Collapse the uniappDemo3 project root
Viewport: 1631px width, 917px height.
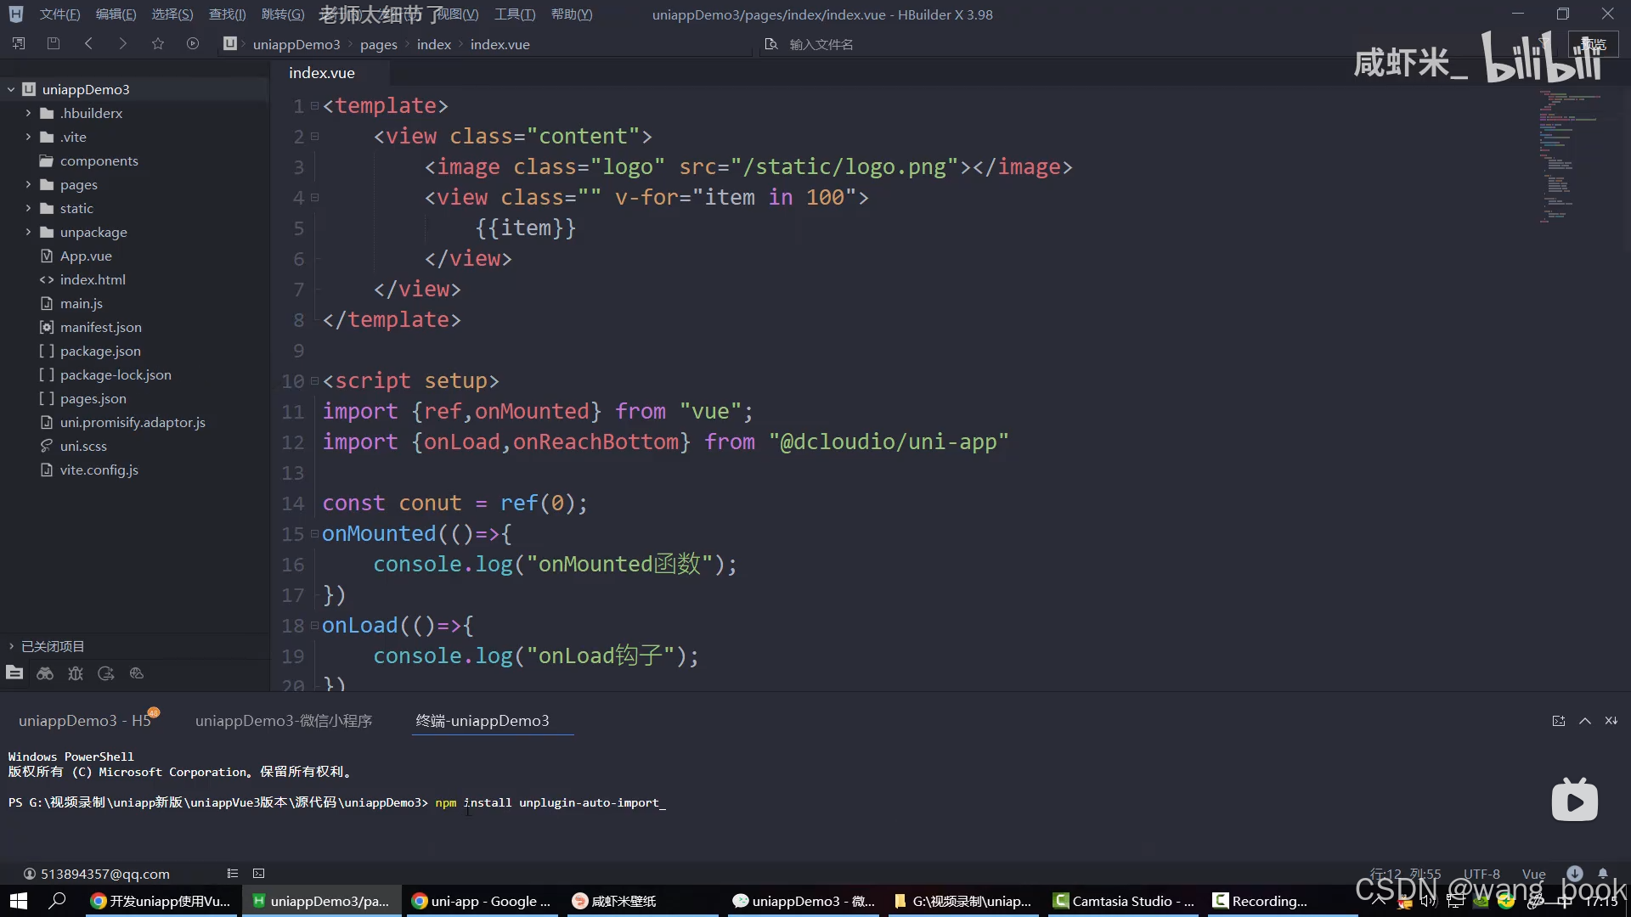(11, 89)
